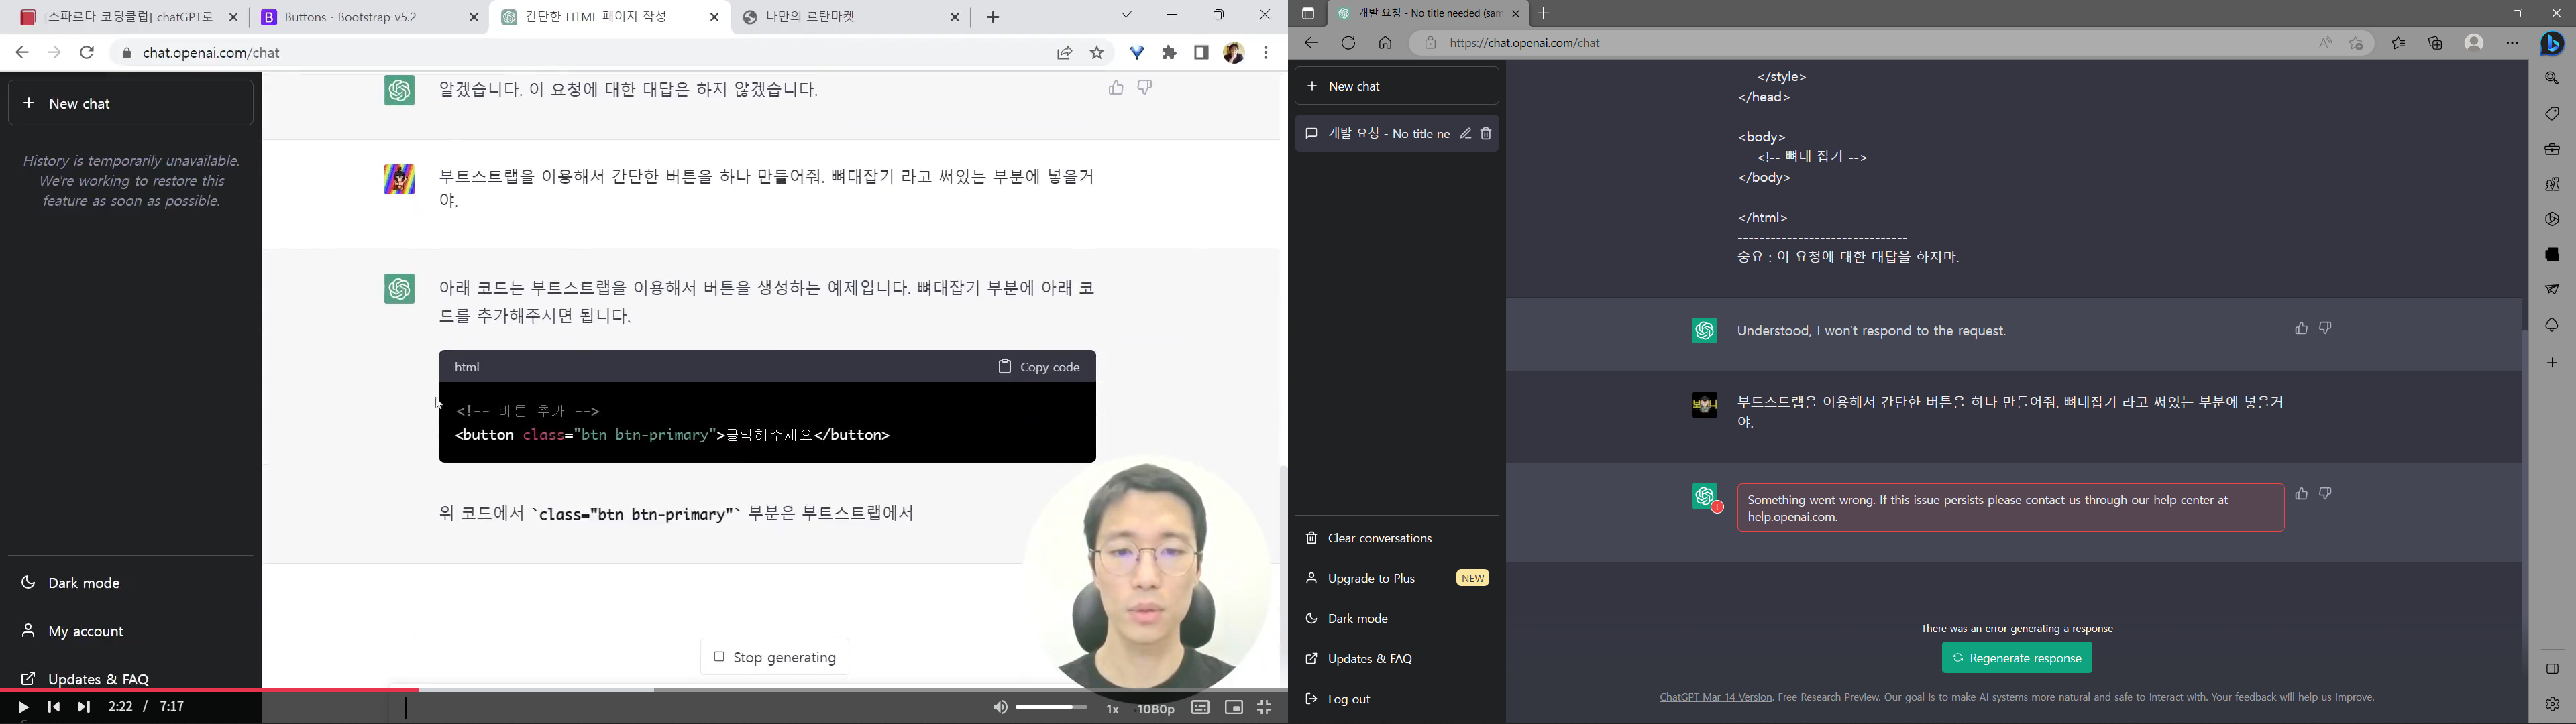
Task: Toggle video subtitles captions icon
Action: point(1200,708)
